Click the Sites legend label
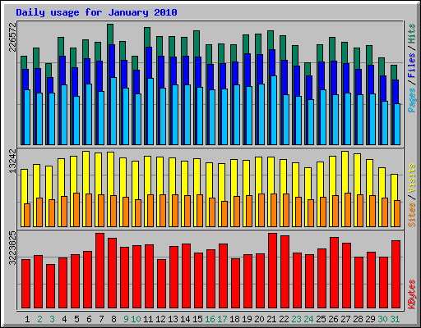This screenshot has width=421, height=328. tap(412, 215)
